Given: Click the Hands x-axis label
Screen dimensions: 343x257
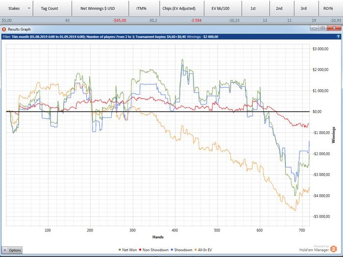Looking at the screenshot, I should [x=158, y=237].
